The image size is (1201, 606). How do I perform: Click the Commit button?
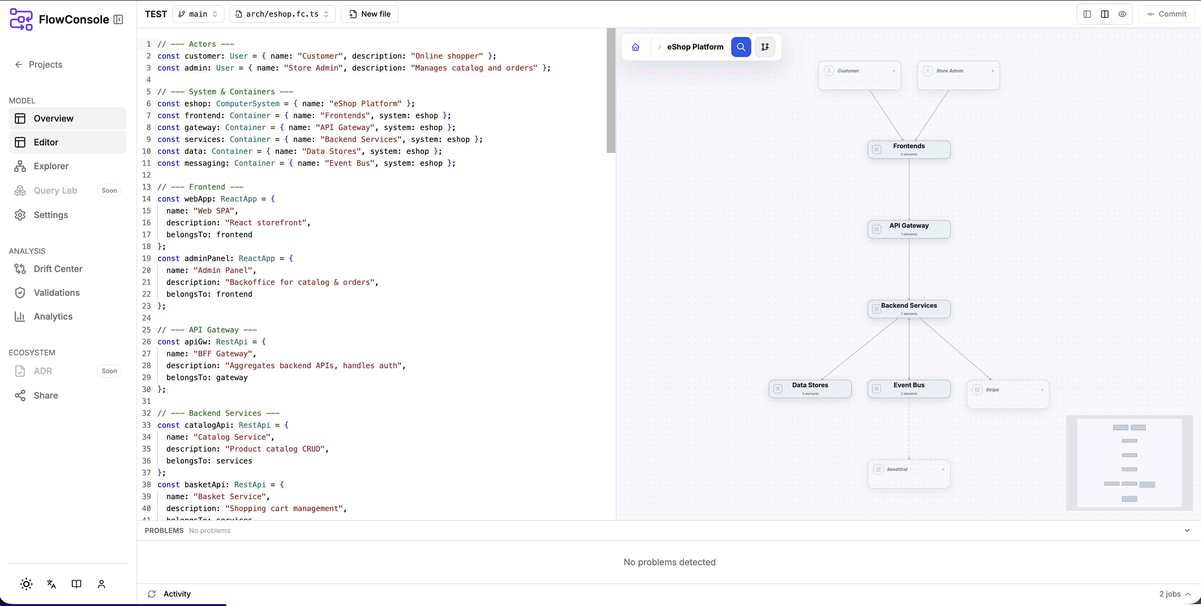pos(1167,14)
